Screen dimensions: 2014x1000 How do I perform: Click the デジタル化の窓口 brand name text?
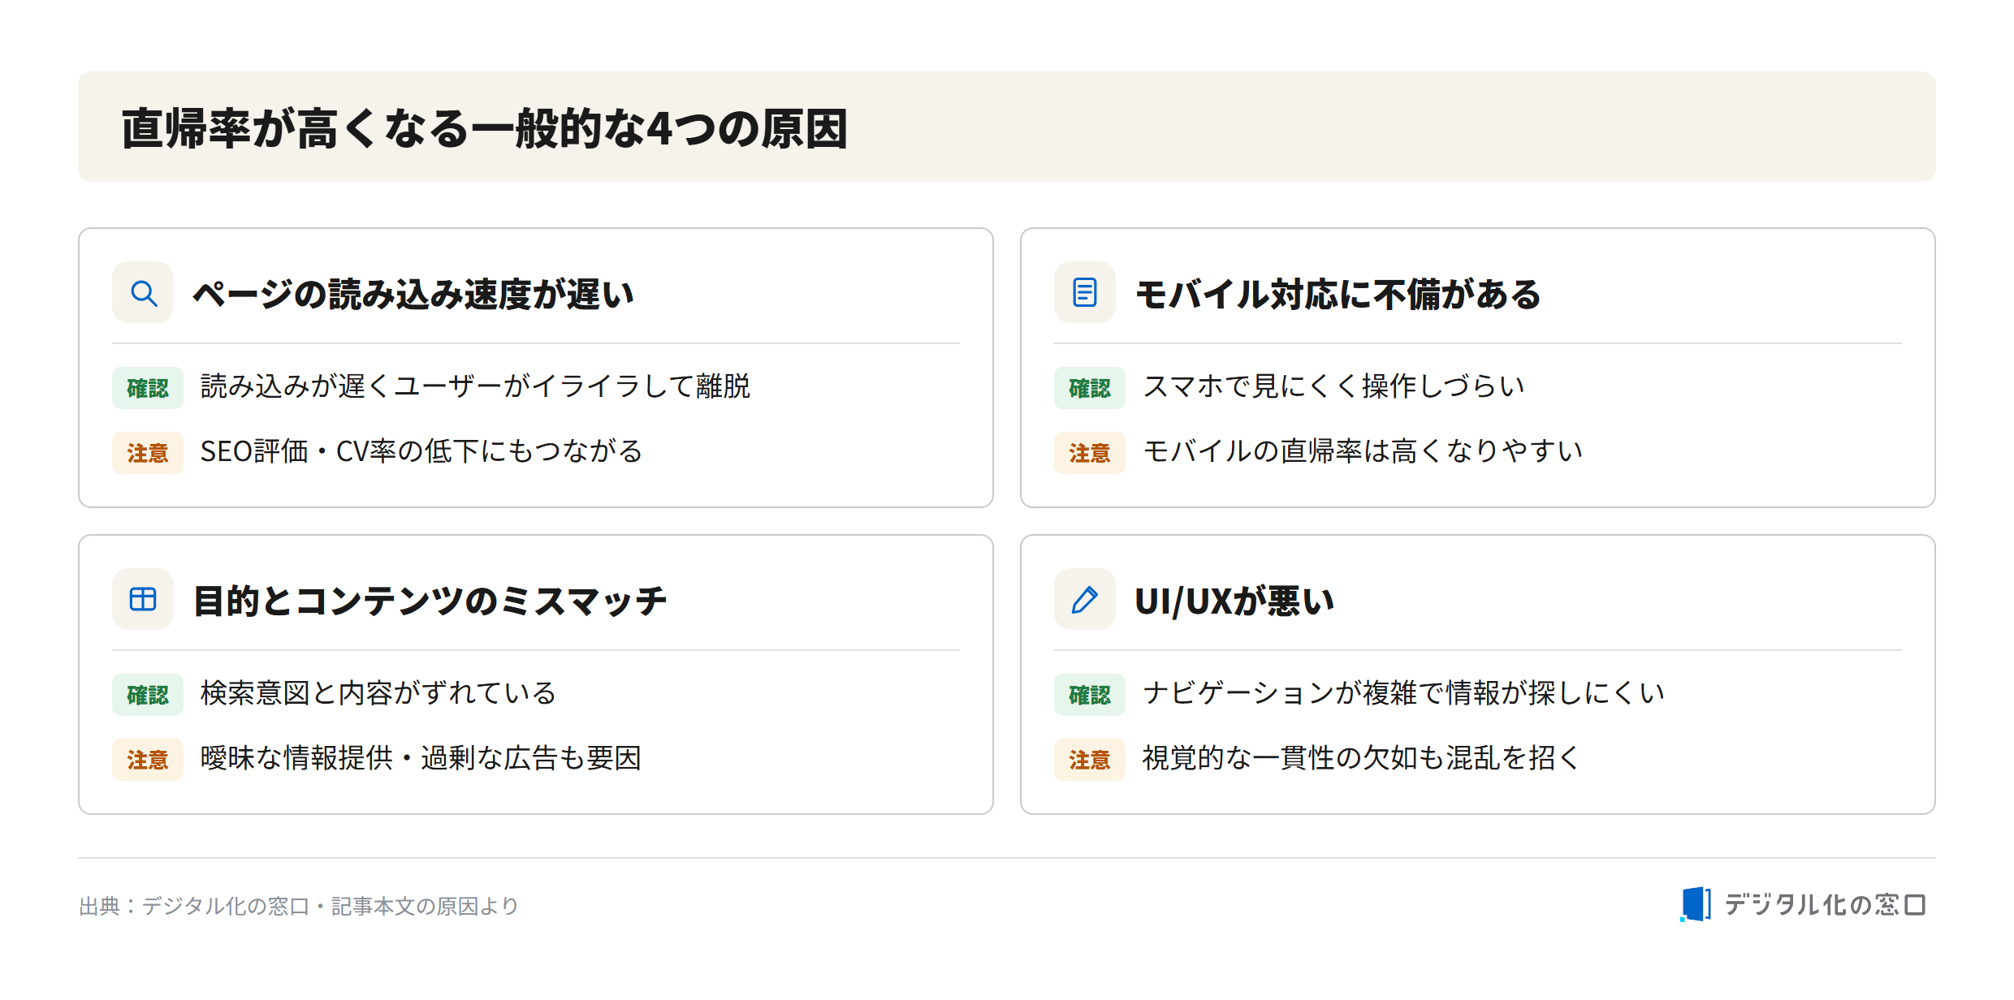pyautogui.click(x=1825, y=904)
